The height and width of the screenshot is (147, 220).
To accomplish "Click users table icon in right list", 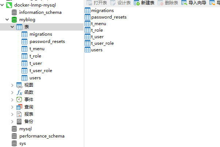I will click(88, 49).
